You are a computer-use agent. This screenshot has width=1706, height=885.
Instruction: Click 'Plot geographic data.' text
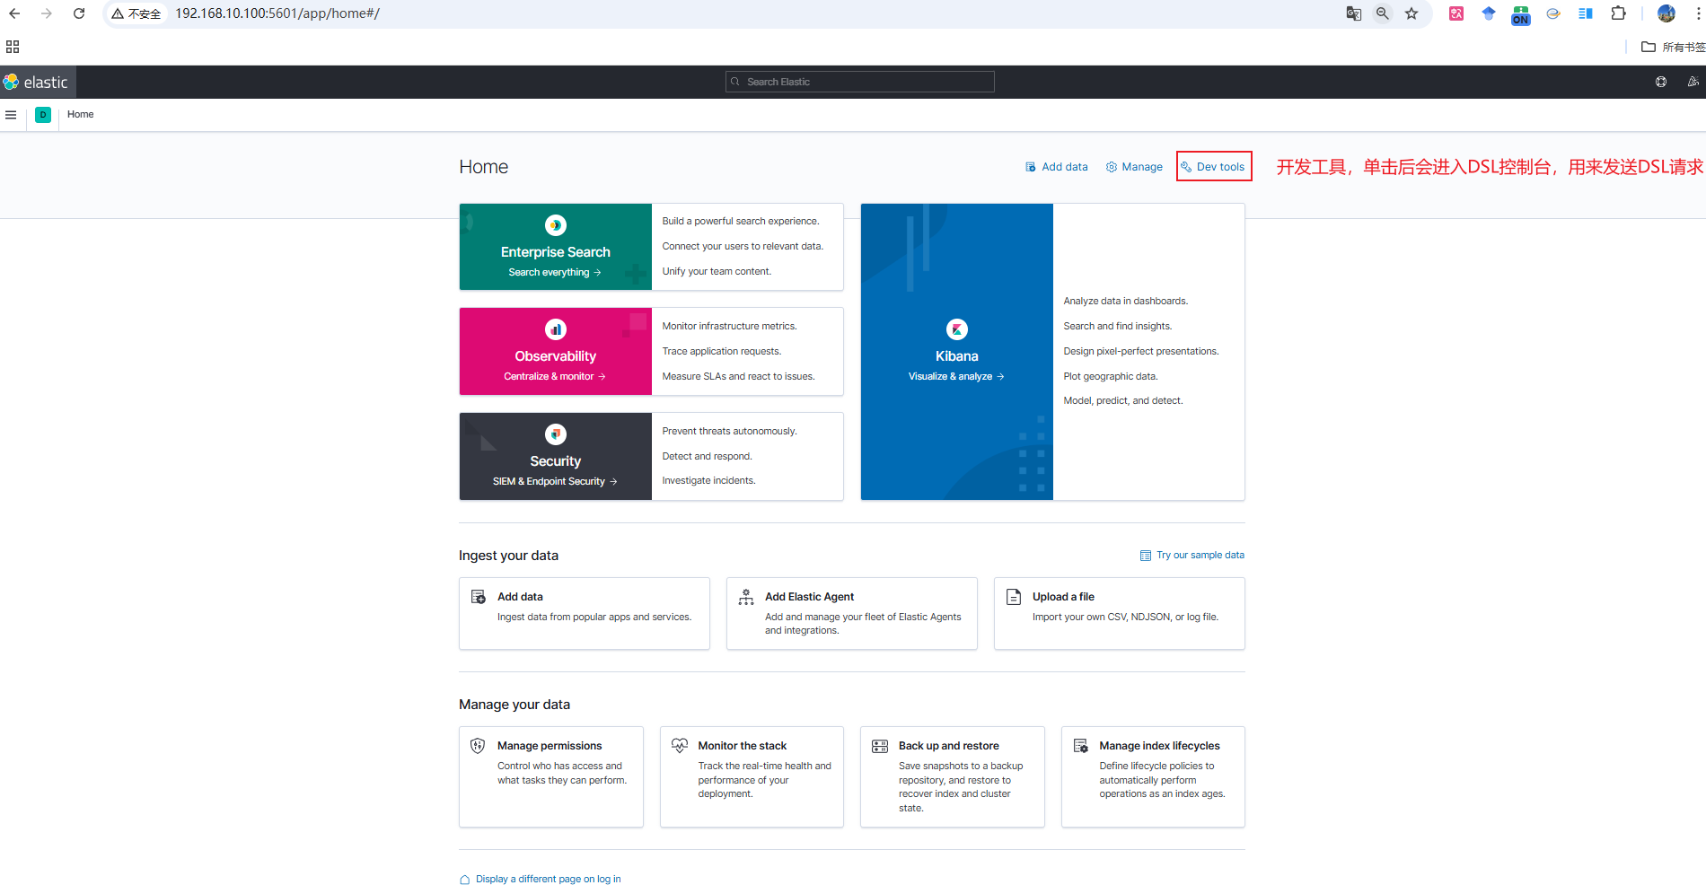1111,377
